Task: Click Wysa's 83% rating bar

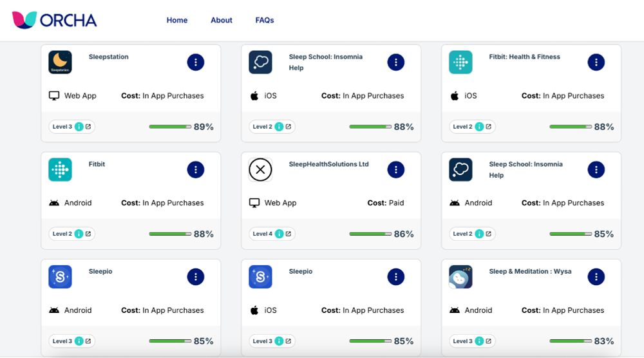Action: [571, 341]
